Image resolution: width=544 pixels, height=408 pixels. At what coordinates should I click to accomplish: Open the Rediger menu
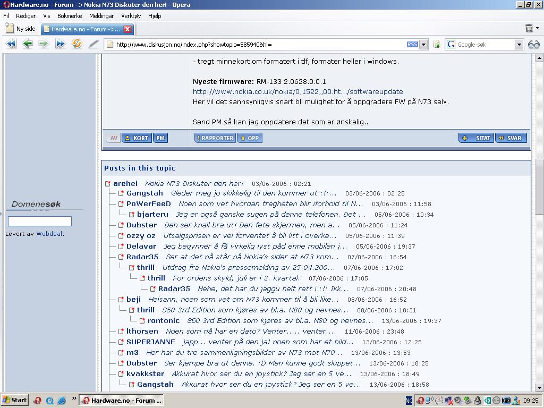25,16
